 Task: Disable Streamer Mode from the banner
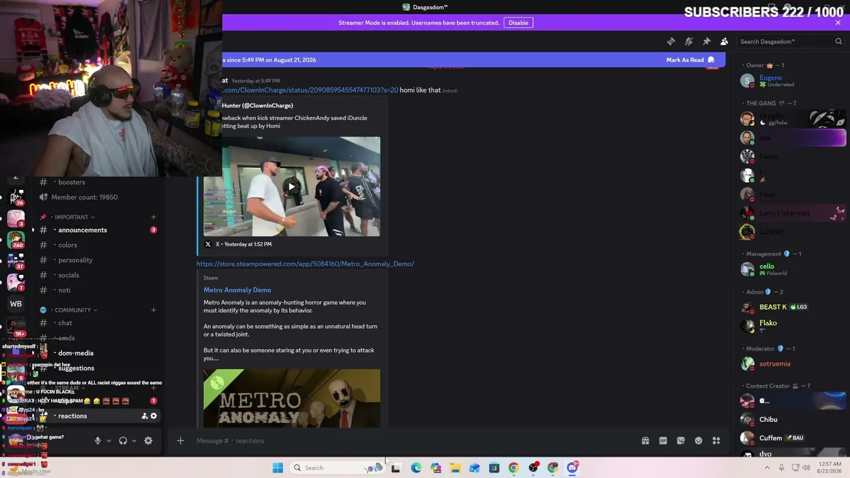coord(519,23)
